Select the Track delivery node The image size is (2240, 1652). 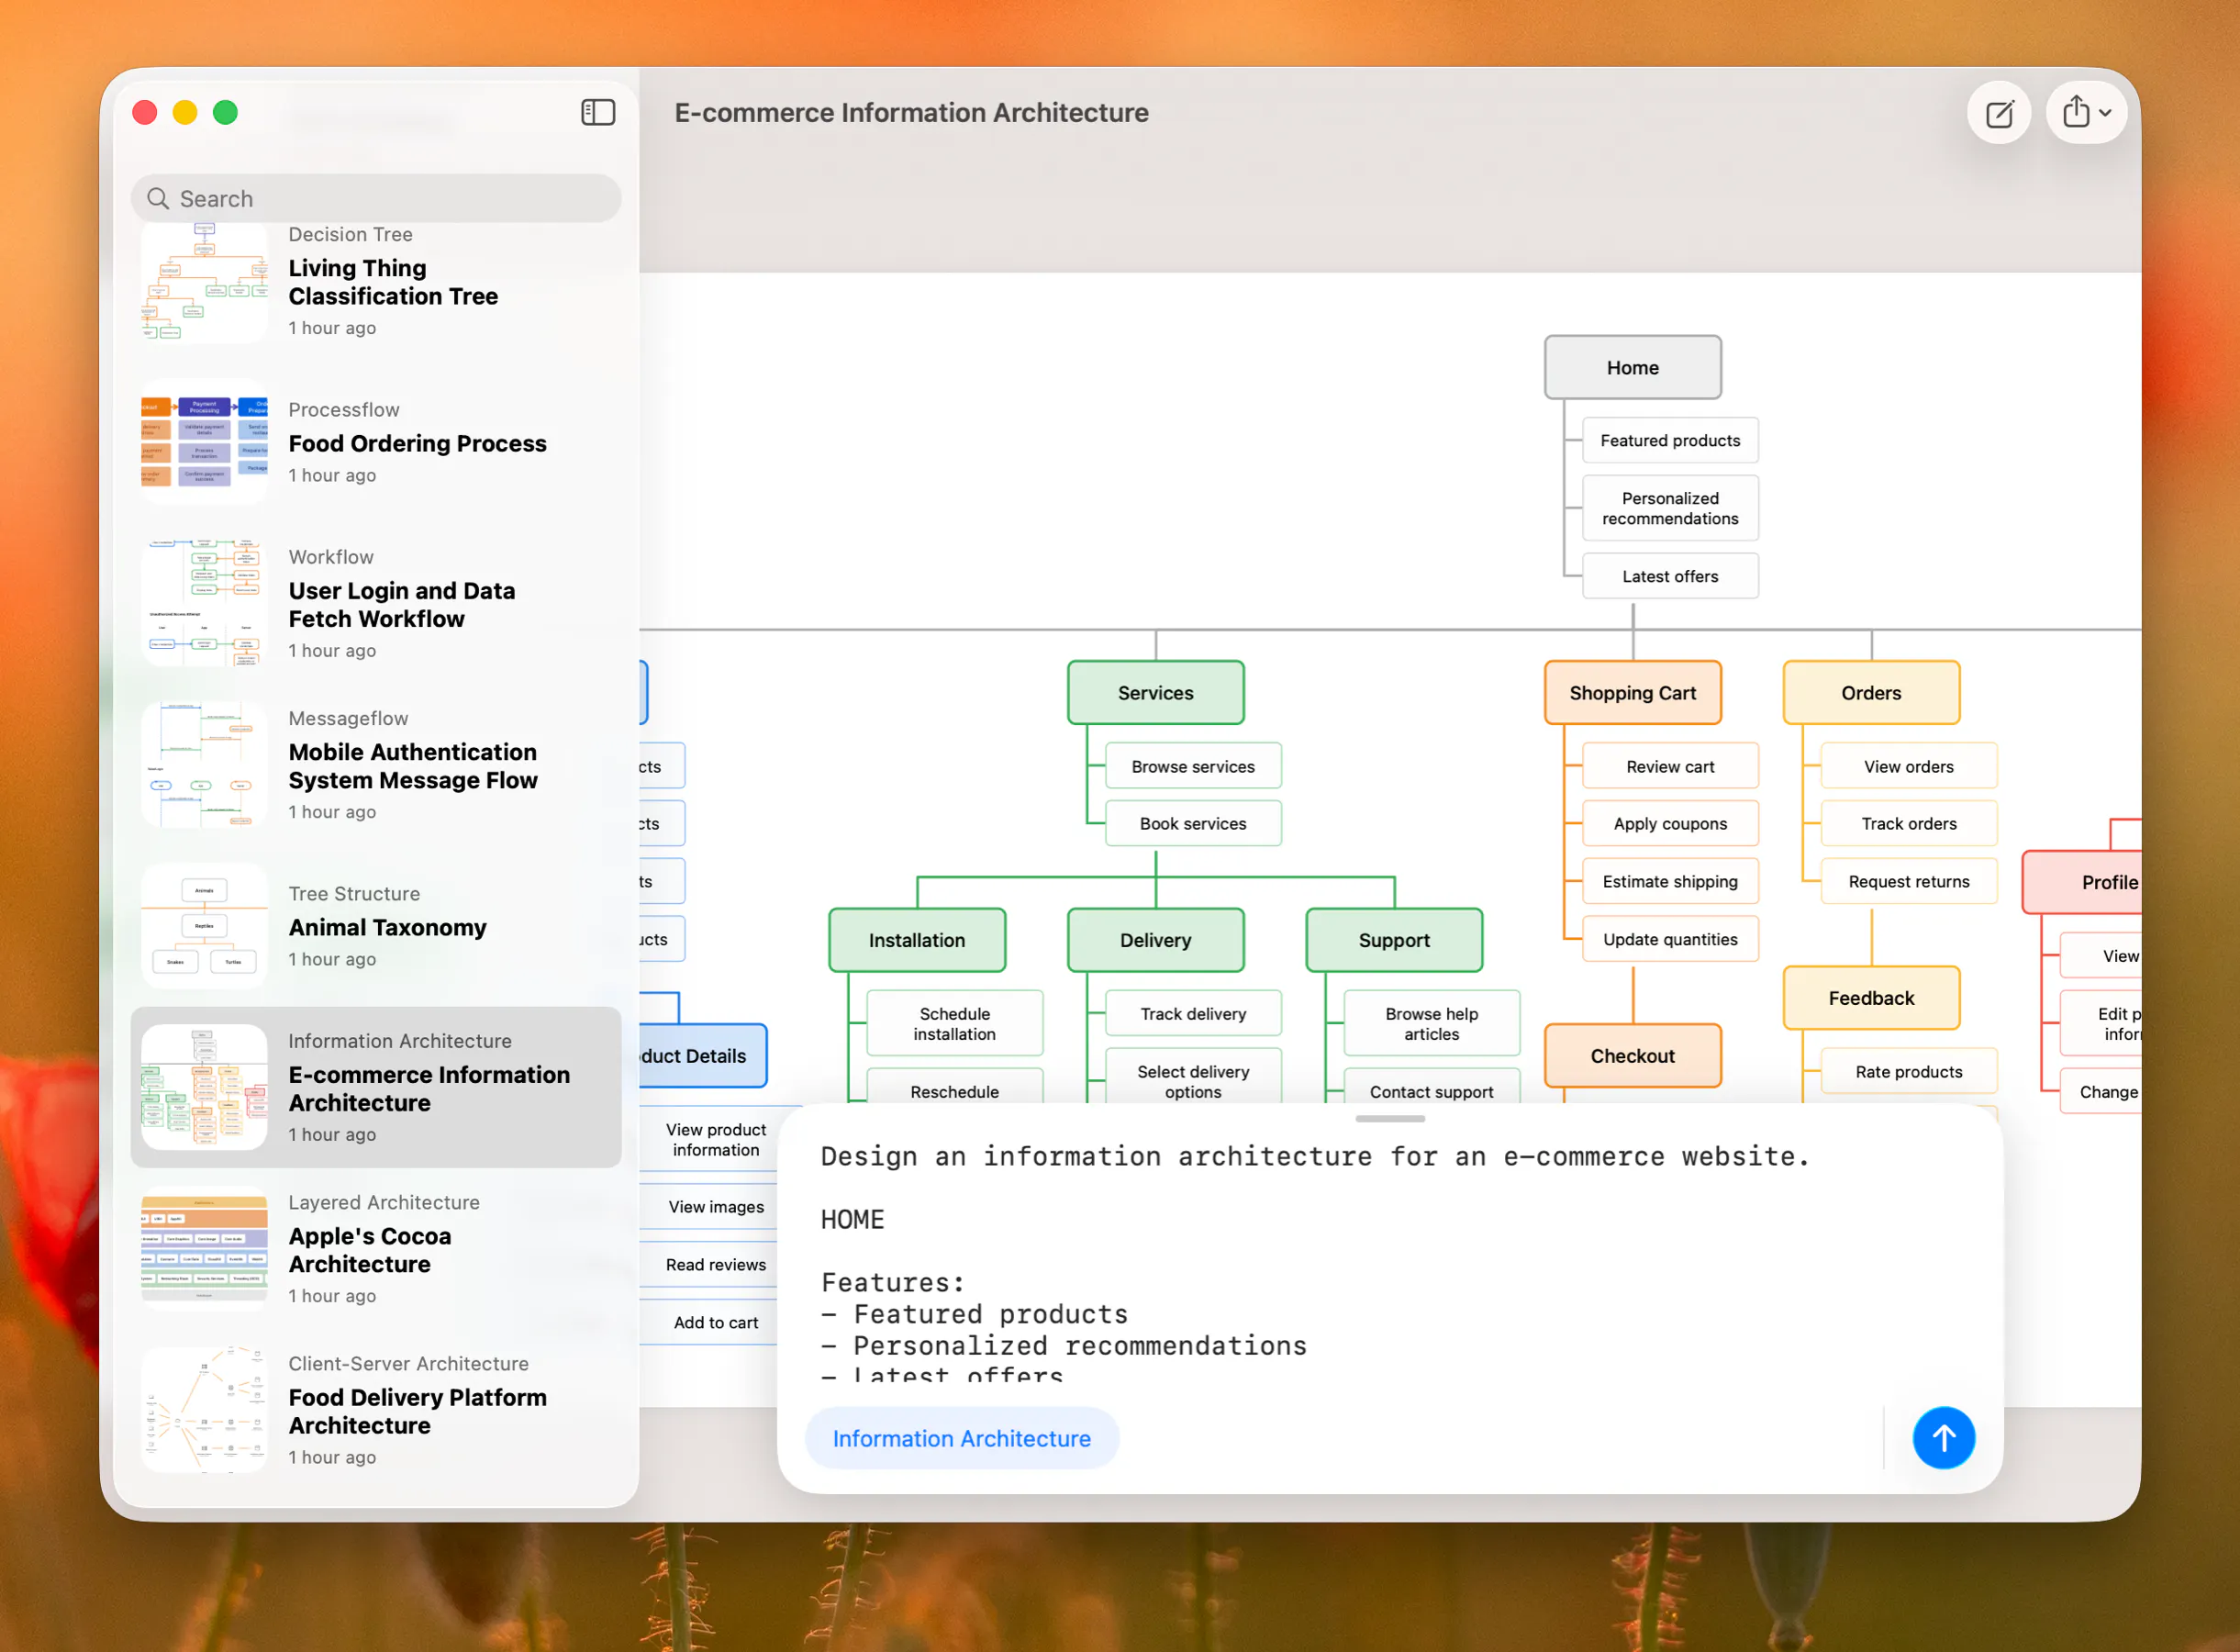point(1193,1014)
